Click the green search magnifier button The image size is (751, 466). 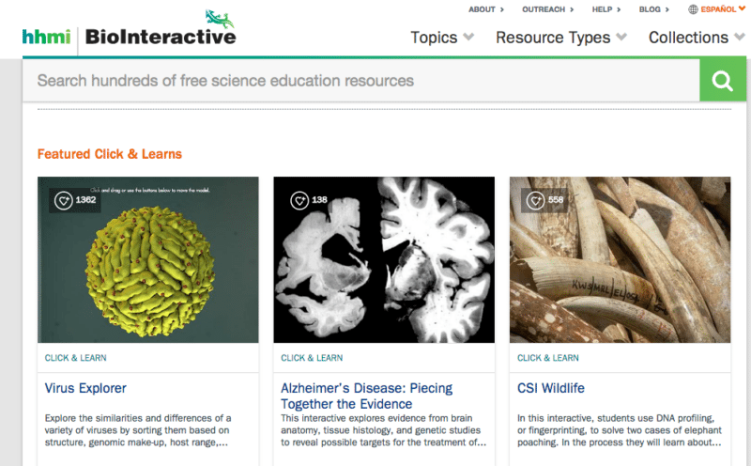(722, 81)
